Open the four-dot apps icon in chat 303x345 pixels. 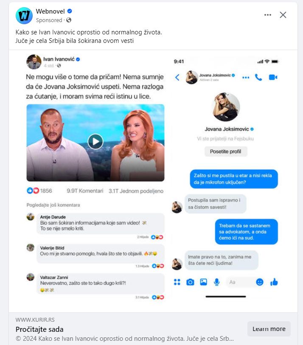177,282
